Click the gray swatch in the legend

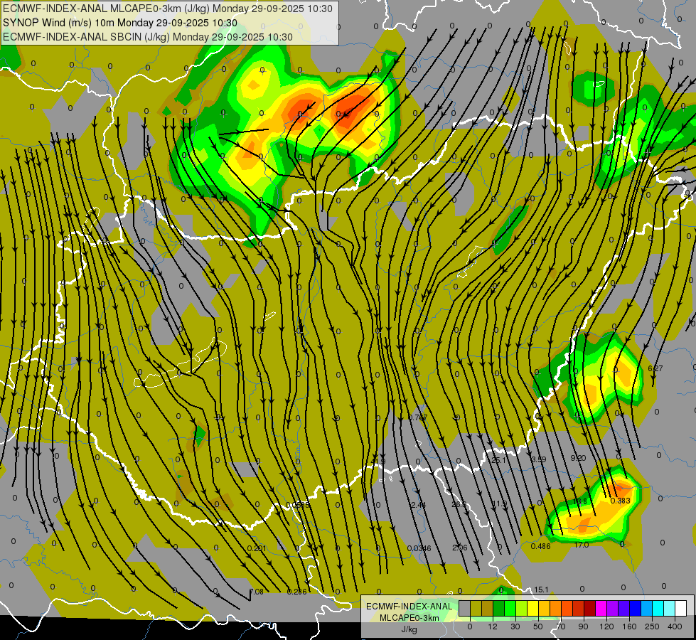(x=464, y=608)
